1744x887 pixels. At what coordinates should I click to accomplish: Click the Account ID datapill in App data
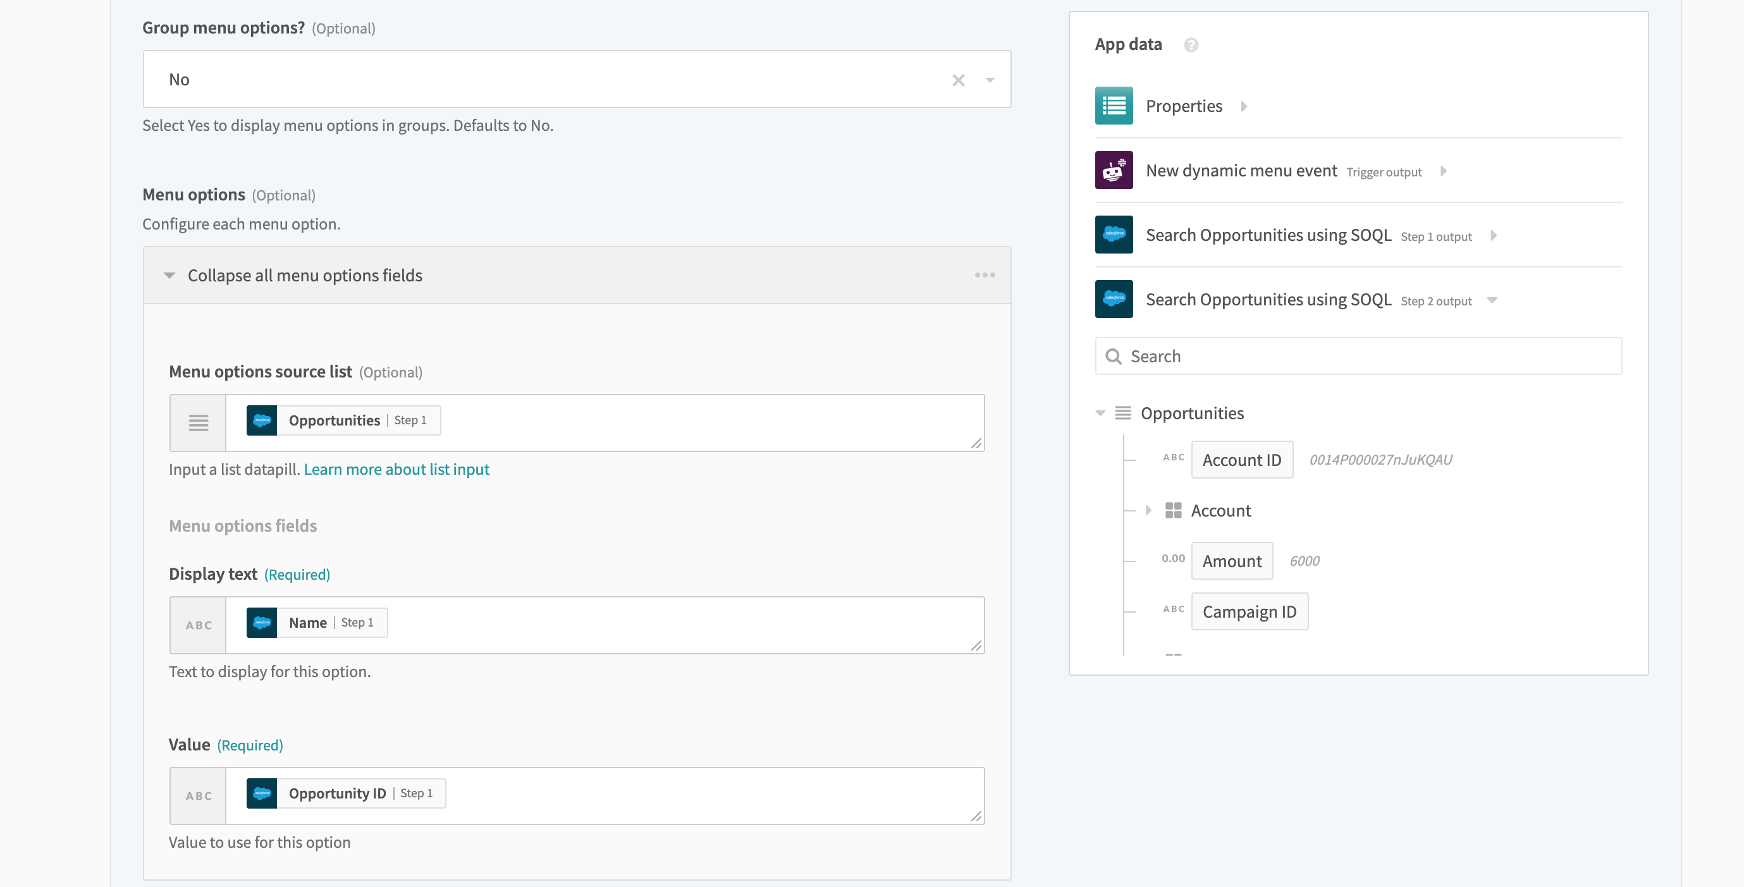pyautogui.click(x=1242, y=458)
